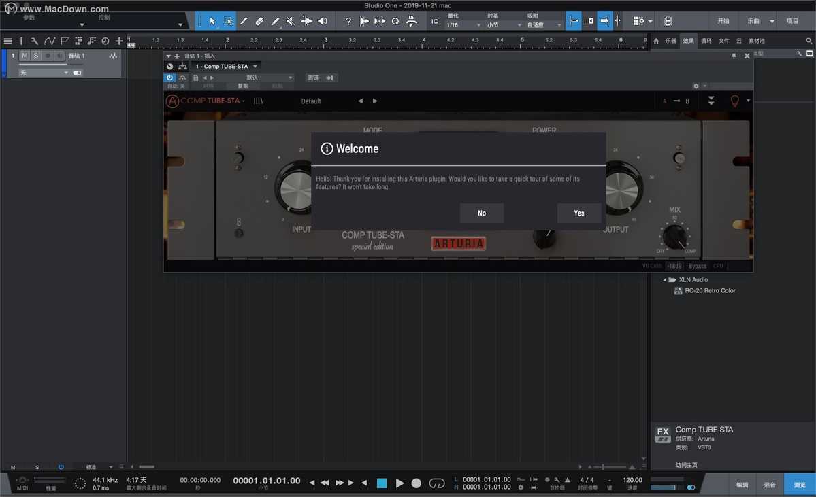Select the Range tool
816x497 pixels.
click(229, 21)
